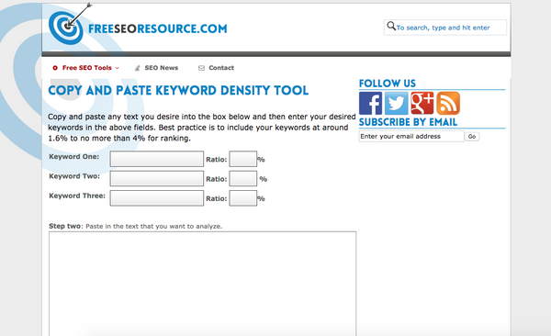The height and width of the screenshot is (336, 551).
Task: Click the Keyword Three label
Action: click(77, 196)
